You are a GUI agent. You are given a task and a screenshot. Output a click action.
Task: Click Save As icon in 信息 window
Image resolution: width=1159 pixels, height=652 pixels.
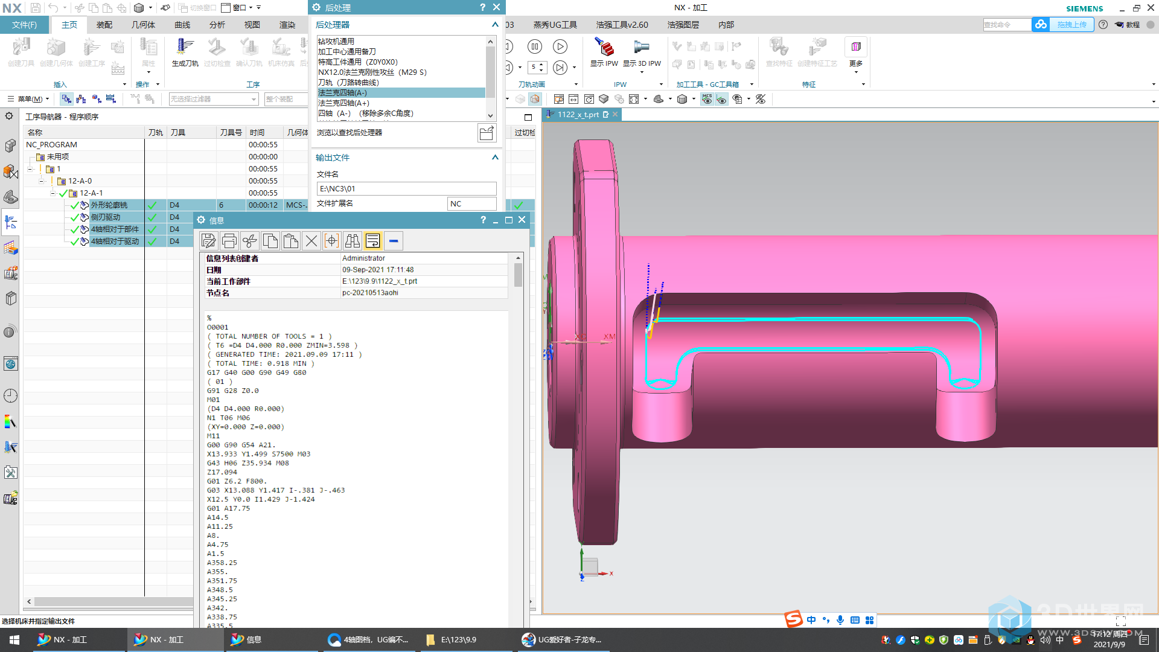(x=208, y=241)
